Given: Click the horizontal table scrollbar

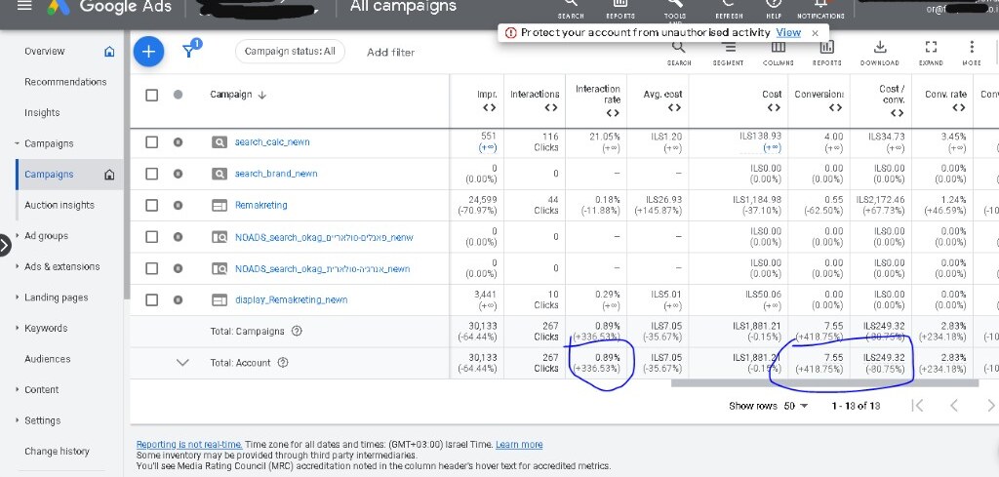Looking at the screenshot, I should tap(824, 383).
